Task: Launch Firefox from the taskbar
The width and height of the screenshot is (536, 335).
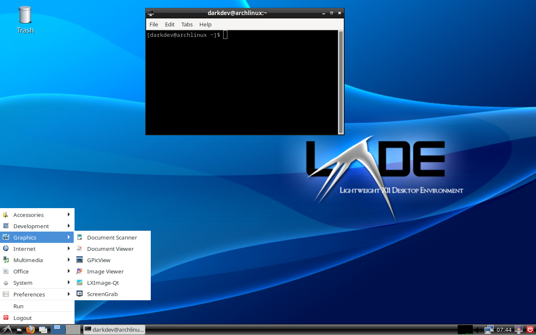Action: [x=30, y=330]
